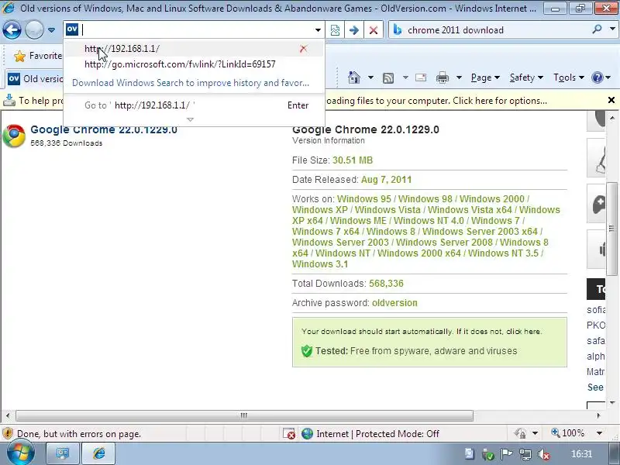The height and width of the screenshot is (465, 620).
Task: Click the Internet Protected Mode zone indicator
Action: click(x=370, y=434)
